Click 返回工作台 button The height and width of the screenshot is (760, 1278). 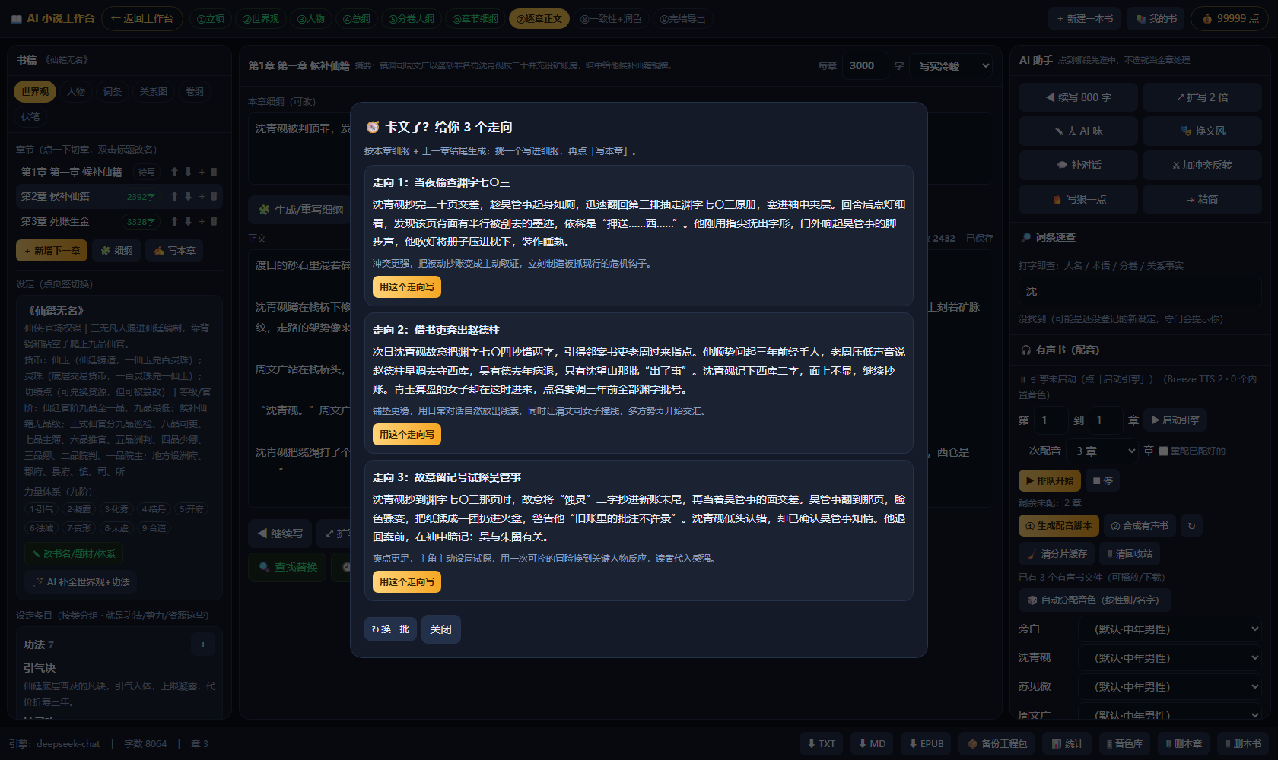click(142, 18)
